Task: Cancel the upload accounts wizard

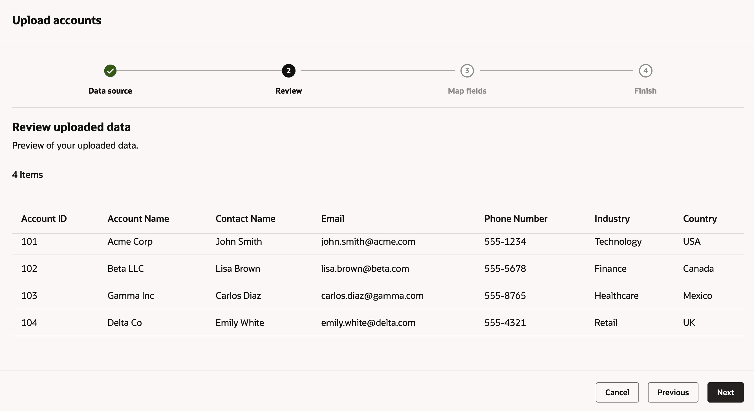Action: click(617, 392)
